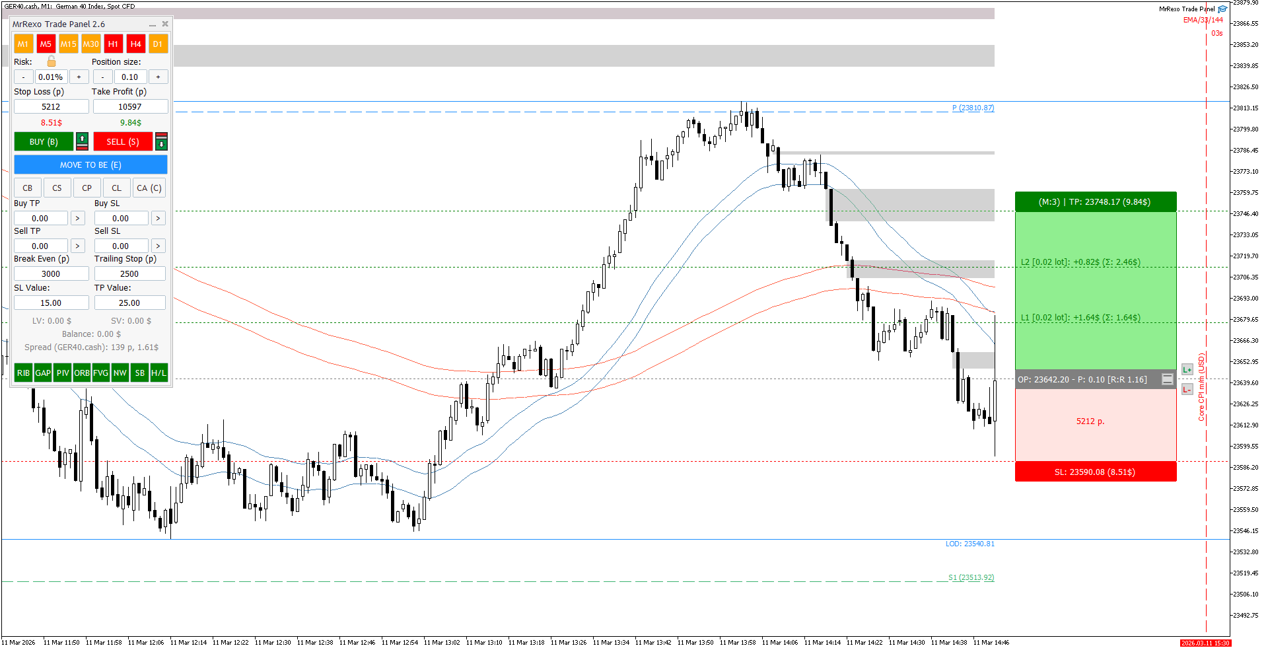Minimize the MrRexo Trade Panel

(x=153, y=24)
